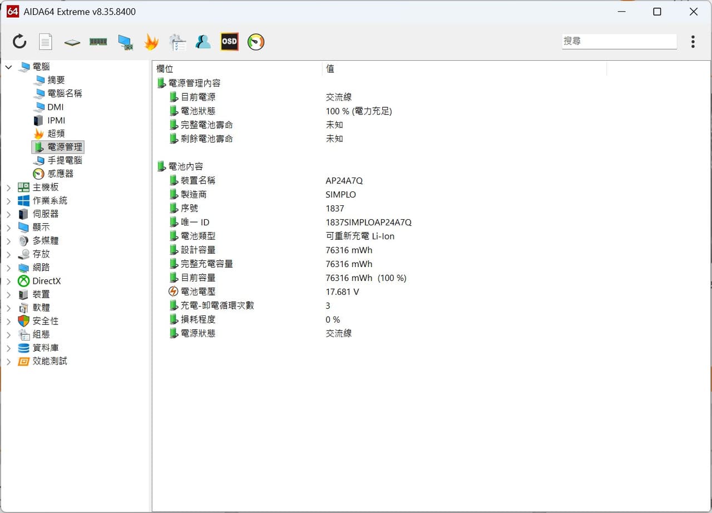Click the 作業系統 Windows logo icon
Viewport: 712px width, 513px height.
(x=23, y=201)
